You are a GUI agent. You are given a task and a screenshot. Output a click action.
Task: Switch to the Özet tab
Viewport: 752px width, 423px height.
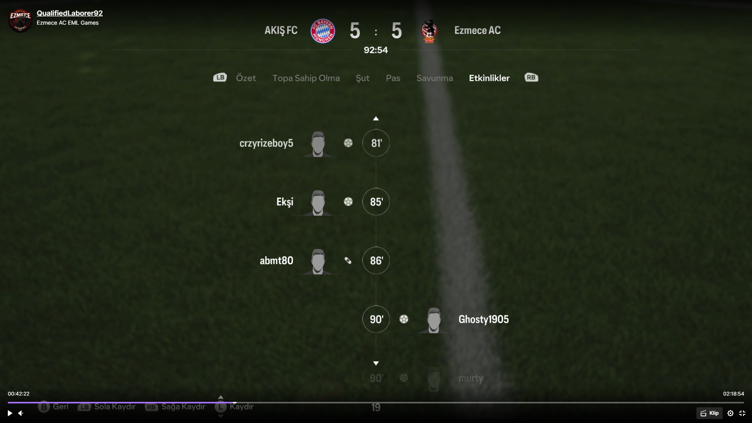point(246,78)
